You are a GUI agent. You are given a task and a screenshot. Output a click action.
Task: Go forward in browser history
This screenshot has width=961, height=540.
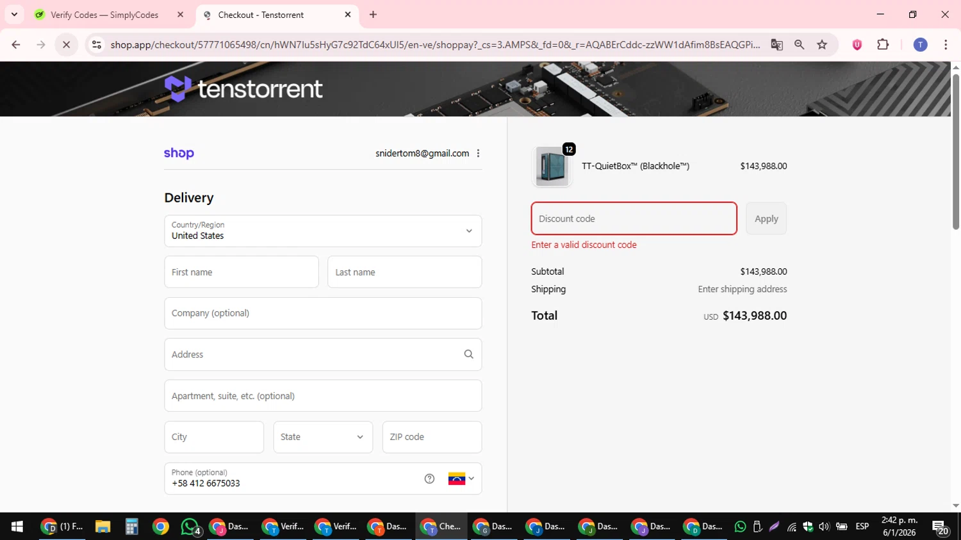[41, 44]
